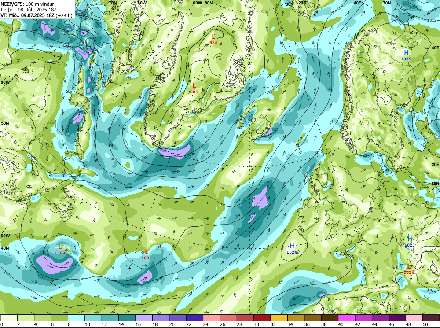Pick the 16–18 lavender legend swatch
This screenshot has height=328, width=440.
pos(144,318)
